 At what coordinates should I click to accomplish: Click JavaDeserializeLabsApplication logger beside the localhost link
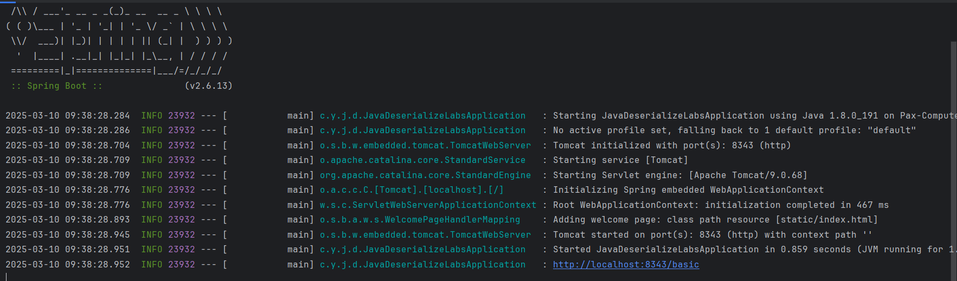tap(422, 265)
